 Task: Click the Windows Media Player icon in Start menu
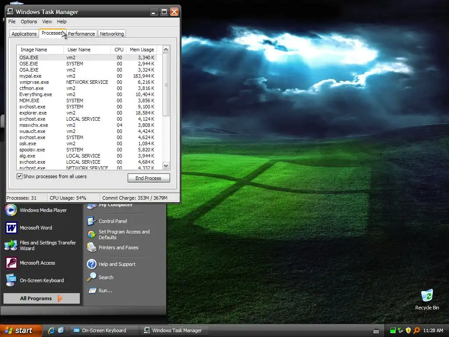click(11, 210)
